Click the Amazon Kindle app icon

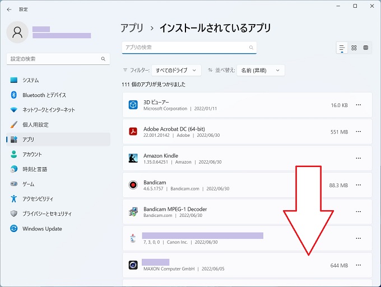[133, 158]
